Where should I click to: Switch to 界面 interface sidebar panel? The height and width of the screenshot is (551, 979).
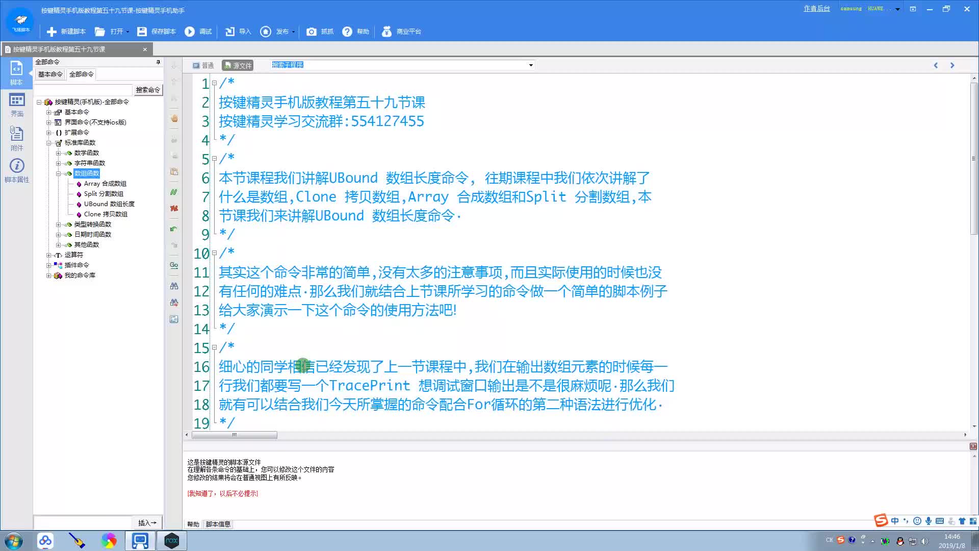[x=17, y=105]
